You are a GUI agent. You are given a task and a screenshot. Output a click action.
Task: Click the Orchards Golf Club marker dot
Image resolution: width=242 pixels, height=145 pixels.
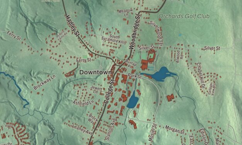coord(160,20)
